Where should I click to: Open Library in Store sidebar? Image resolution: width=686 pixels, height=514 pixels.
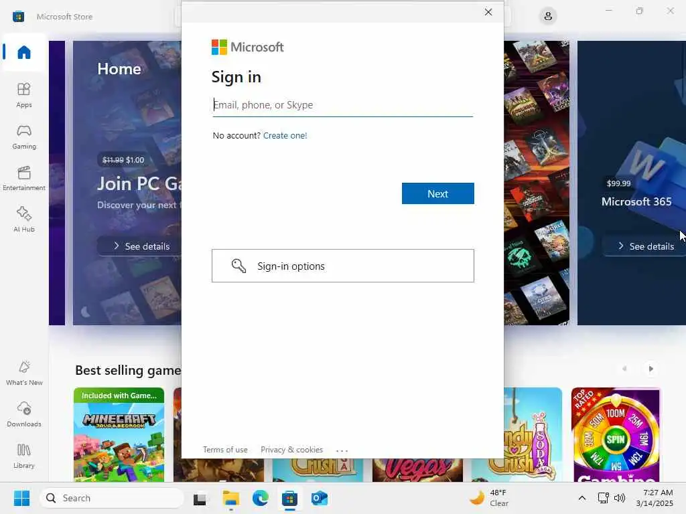tap(24, 456)
